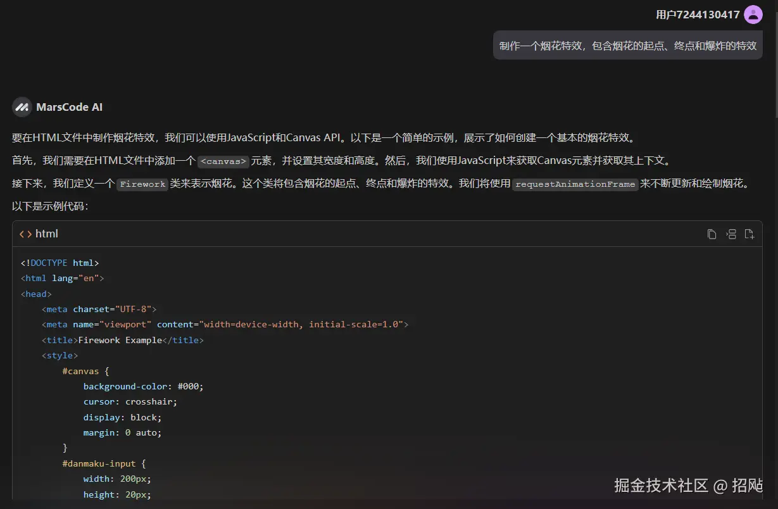Click the user avatar icon

753,14
